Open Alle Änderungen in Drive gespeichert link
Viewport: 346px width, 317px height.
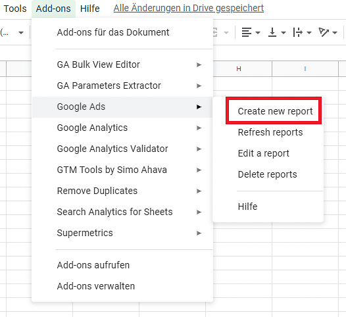pos(189,8)
